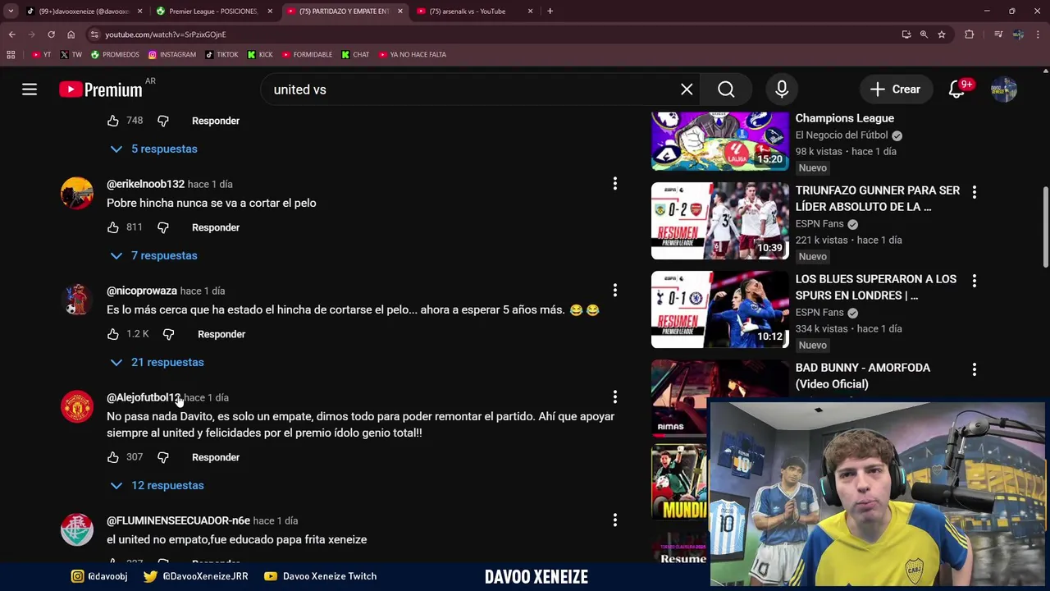This screenshot has height=591, width=1050.
Task: Like the comment by @nicoprowaza
Action: [113, 334]
